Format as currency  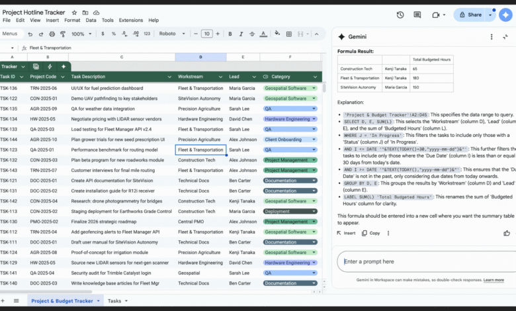[103, 34]
